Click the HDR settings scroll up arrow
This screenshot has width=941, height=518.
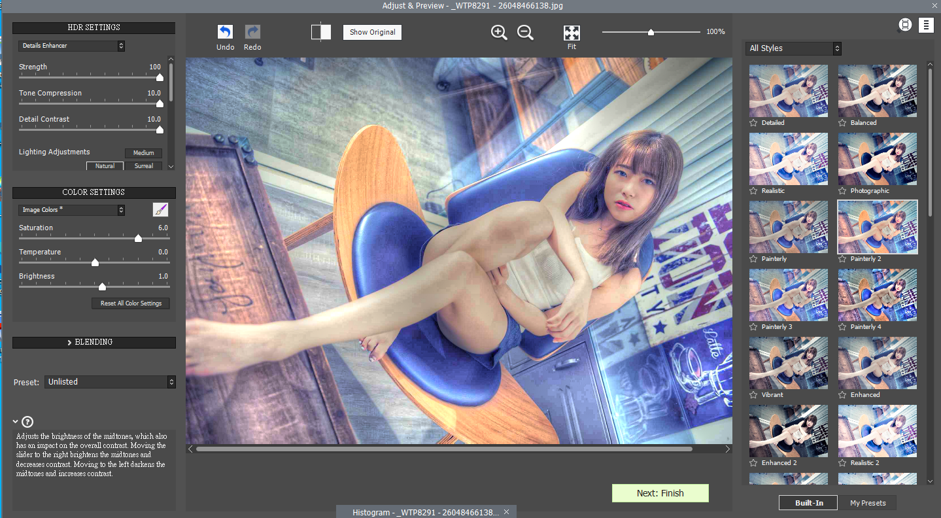tap(171, 59)
